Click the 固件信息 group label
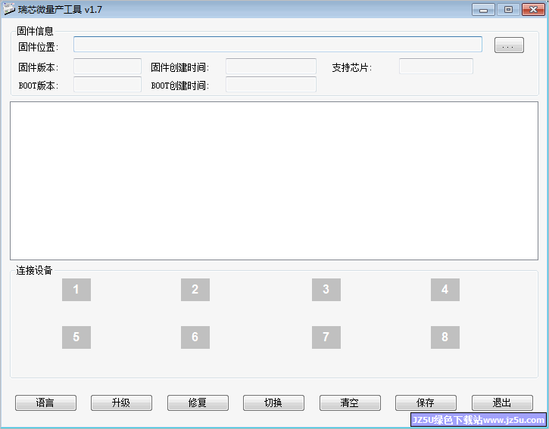This screenshot has height=429, width=549. 35,31
